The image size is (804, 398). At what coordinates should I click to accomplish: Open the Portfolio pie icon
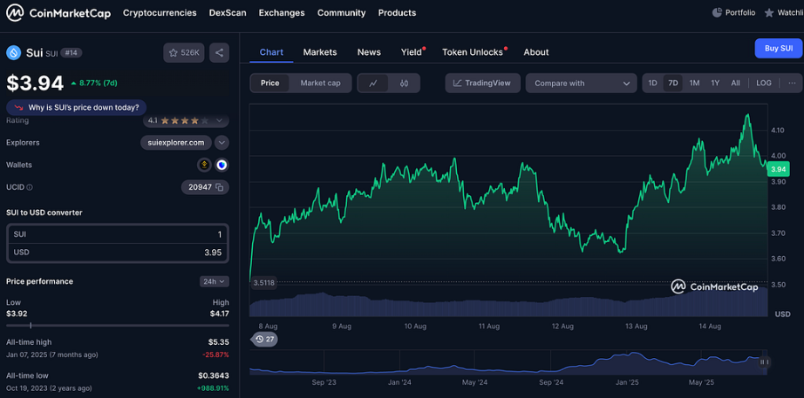click(x=717, y=13)
